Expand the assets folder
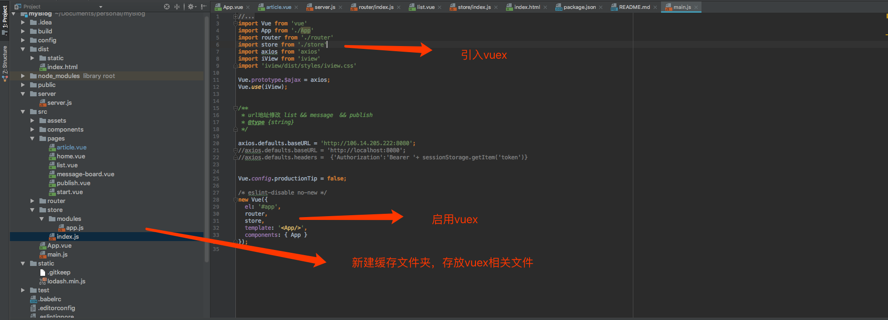This screenshot has height=320, width=888. 32,120
